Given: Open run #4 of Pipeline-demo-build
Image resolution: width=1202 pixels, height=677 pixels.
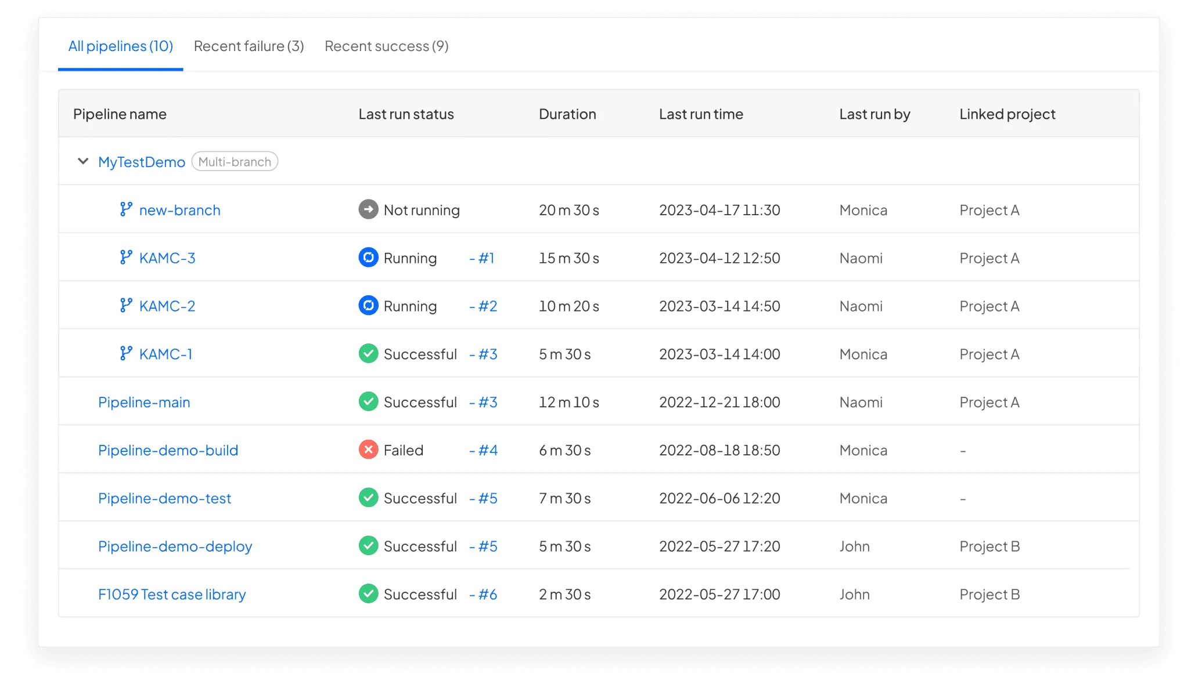Looking at the screenshot, I should 483,450.
